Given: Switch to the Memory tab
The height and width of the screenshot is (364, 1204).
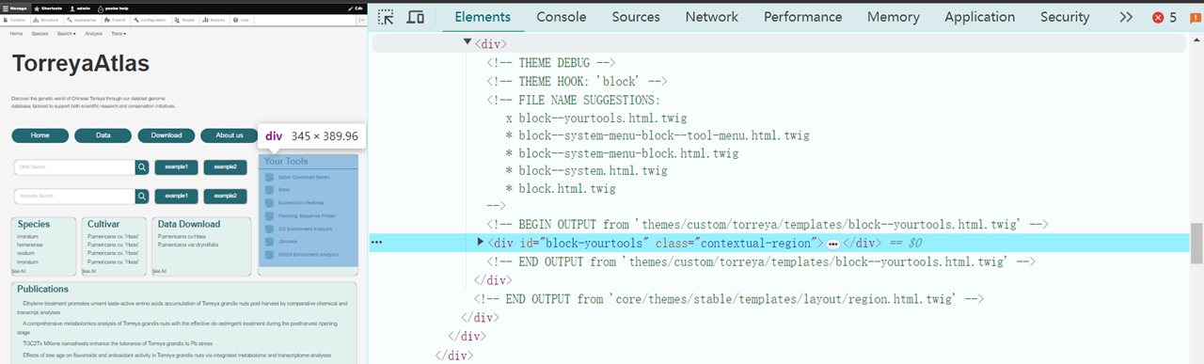Looking at the screenshot, I should 894,17.
